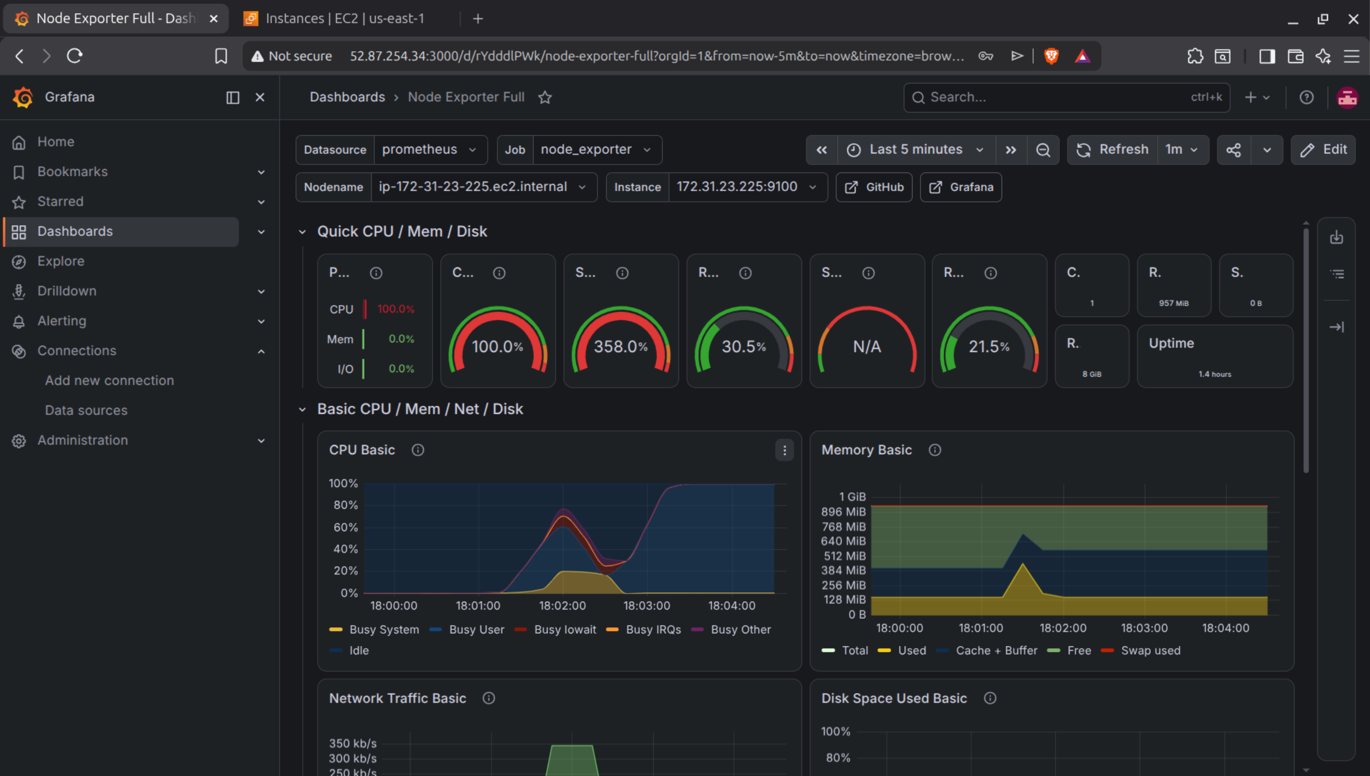Open the share dashboard icon
The height and width of the screenshot is (776, 1370).
point(1233,150)
